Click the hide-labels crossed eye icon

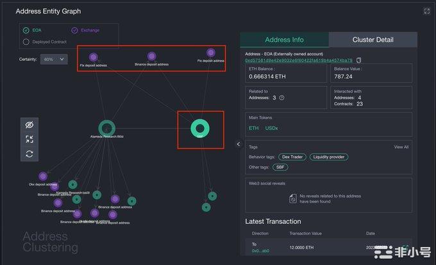tap(29, 124)
